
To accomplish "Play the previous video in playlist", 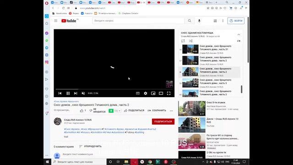I will click(x=60, y=93).
